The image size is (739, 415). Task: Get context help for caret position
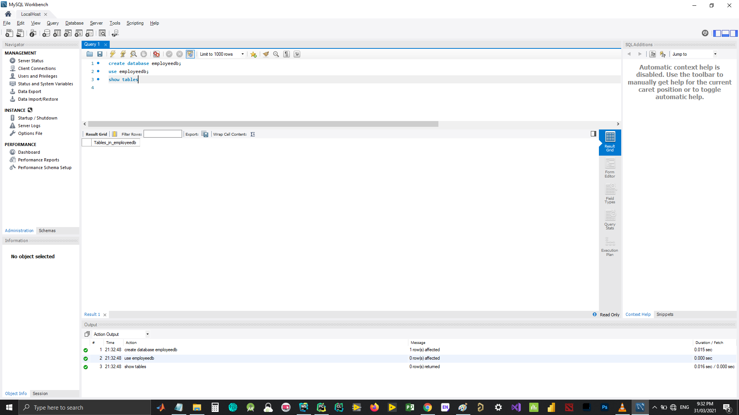[653, 54]
